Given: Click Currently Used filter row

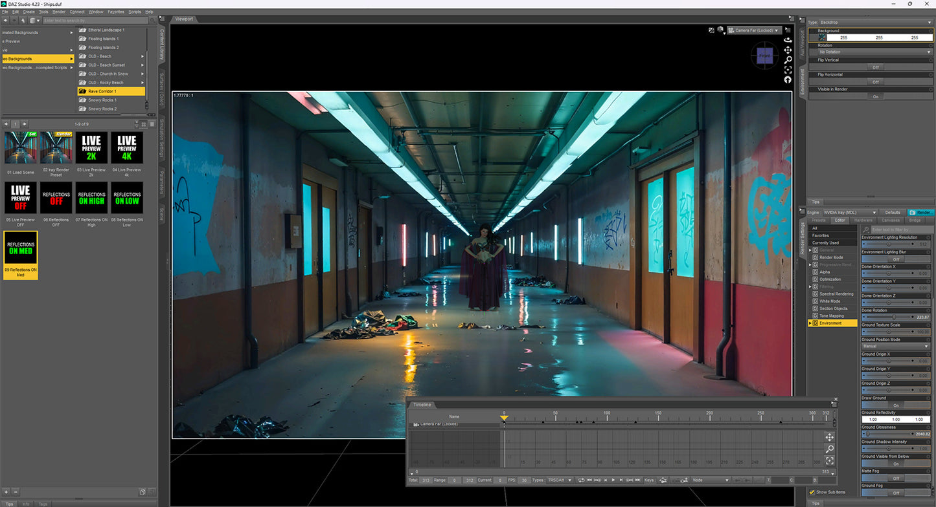Looking at the screenshot, I should coord(833,243).
